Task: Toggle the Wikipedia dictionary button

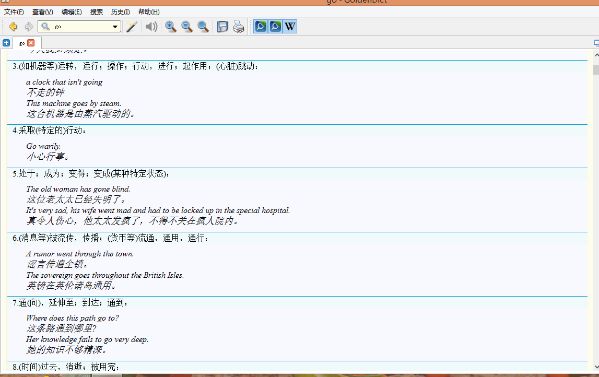Action: [290, 27]
